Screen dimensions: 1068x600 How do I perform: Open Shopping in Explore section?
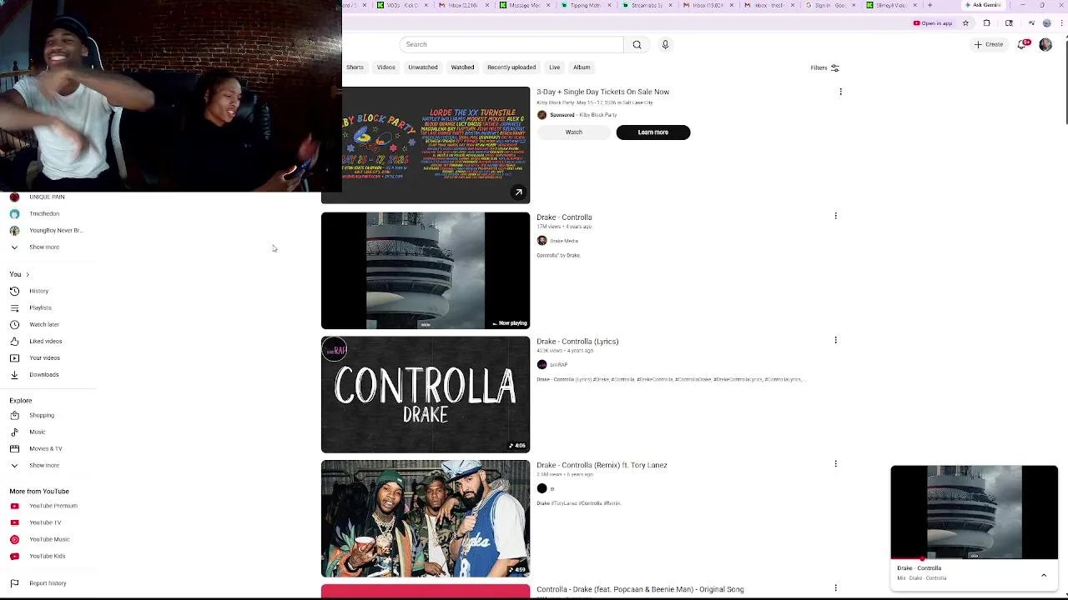pos(42,415)
